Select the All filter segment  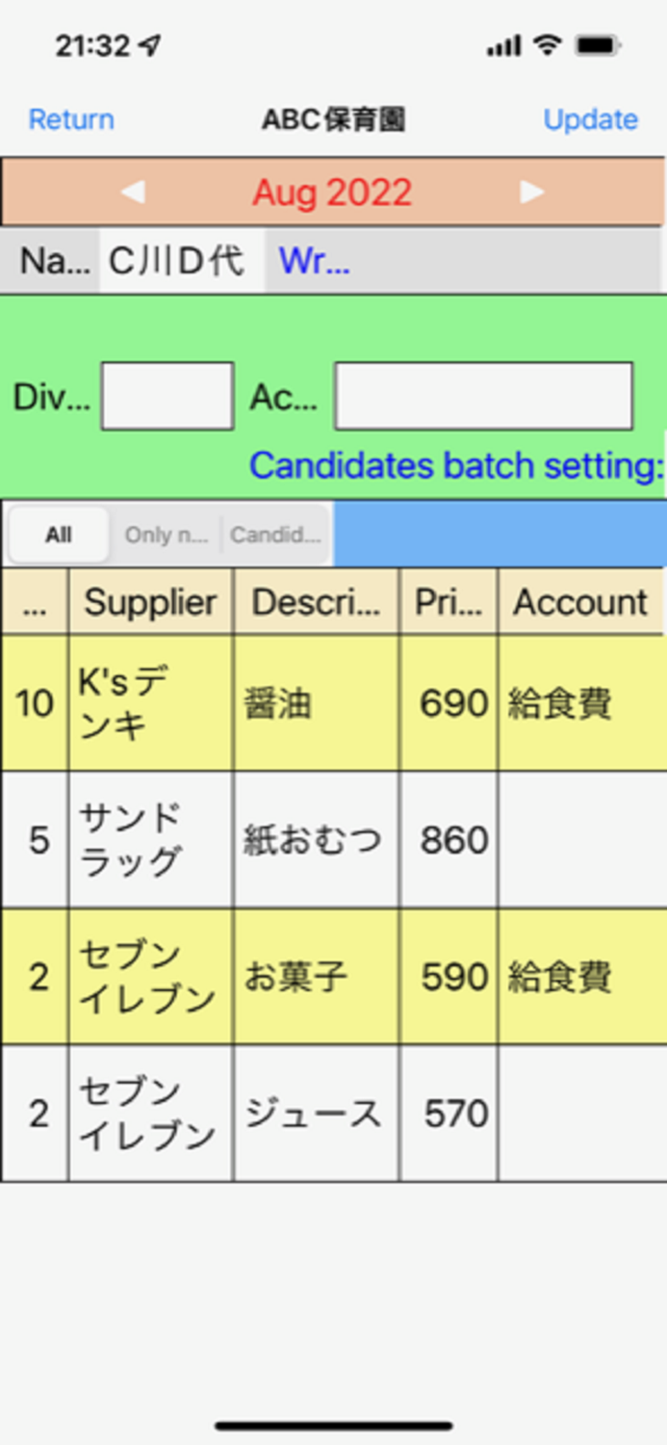click(x=57, y=534)
